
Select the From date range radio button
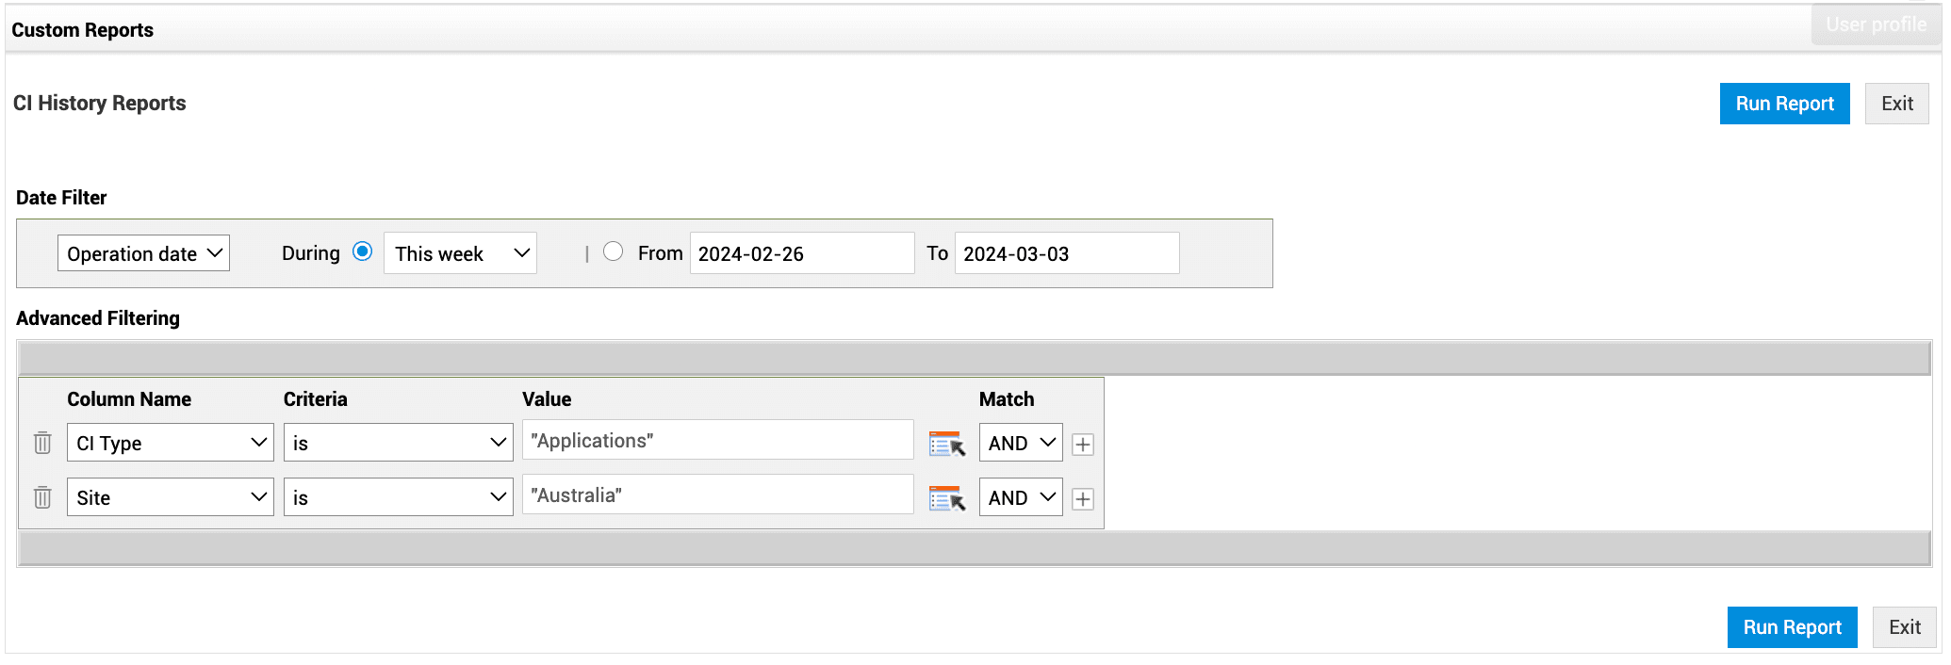[x=614, y=251]
